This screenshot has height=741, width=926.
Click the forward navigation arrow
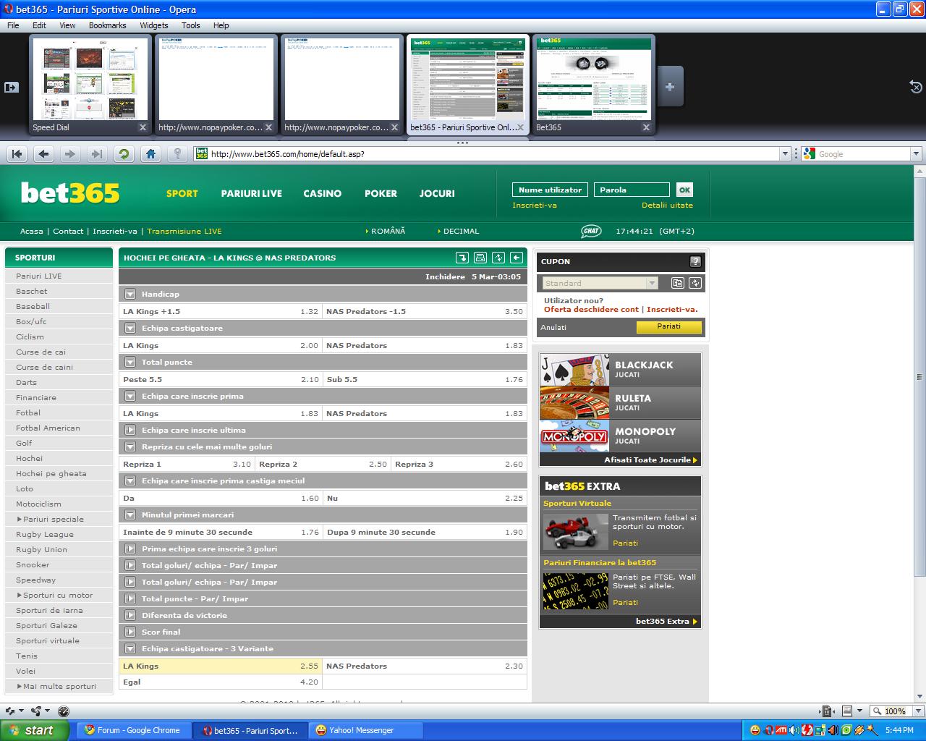(x=70, y=153)
